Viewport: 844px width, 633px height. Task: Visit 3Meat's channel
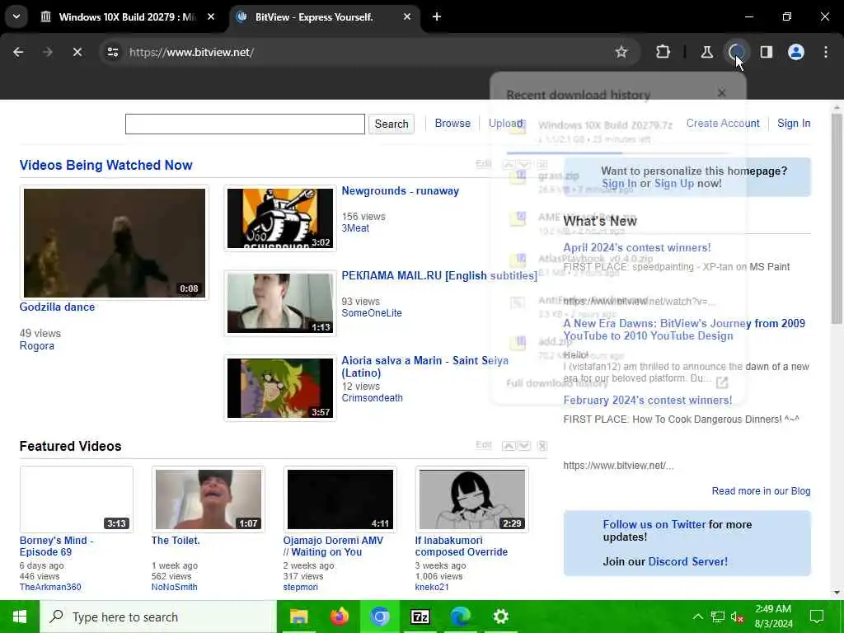tap(355, 227)
